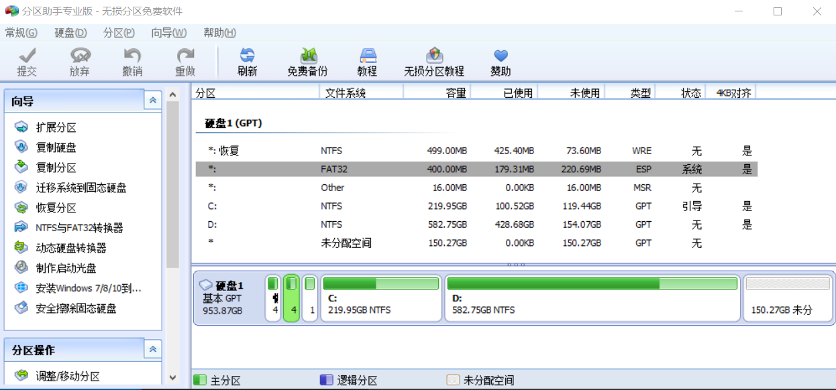Screen dimensions: 836x390
Task: Start the NTFS与FAT32转换器
Action: tap(79, 228)
